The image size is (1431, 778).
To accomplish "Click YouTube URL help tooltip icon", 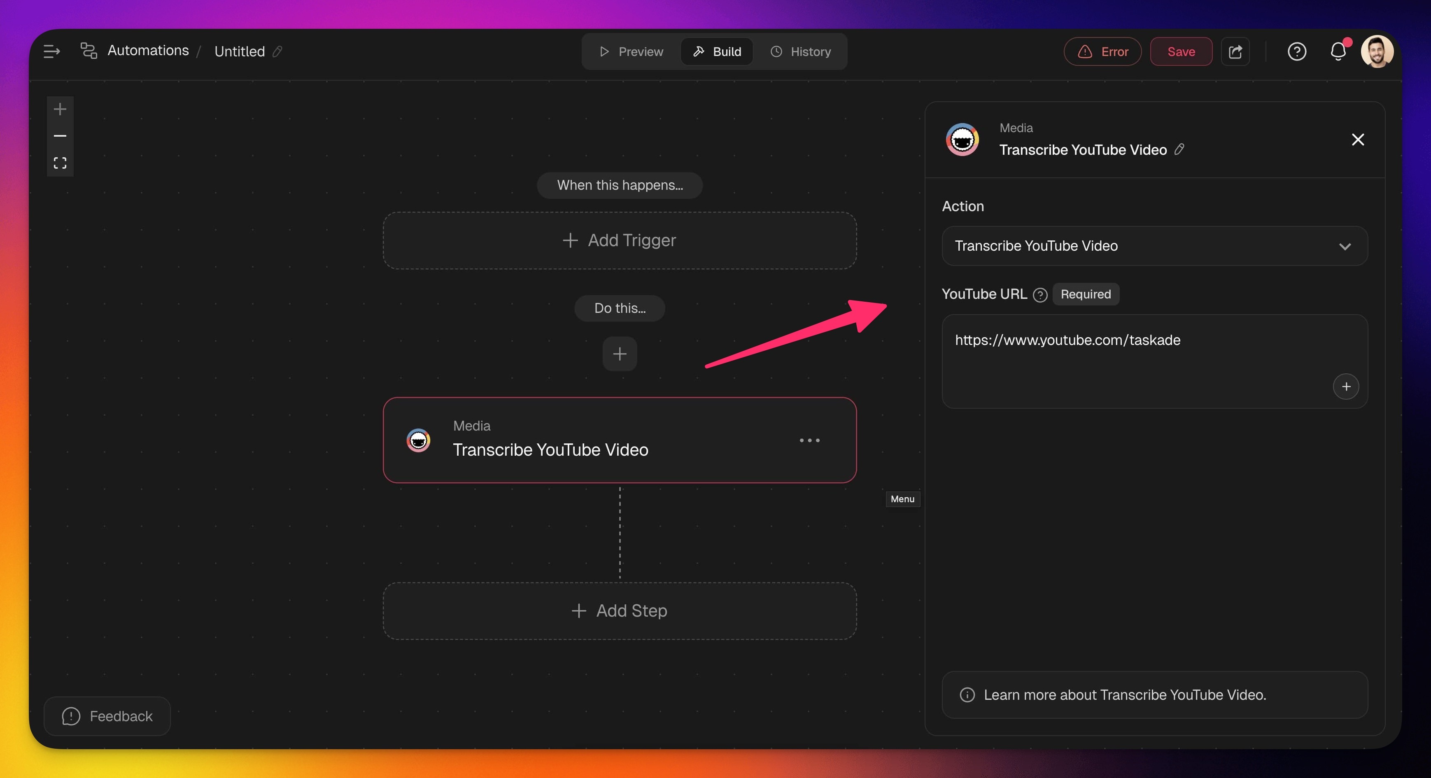I will click(1040, 295).
